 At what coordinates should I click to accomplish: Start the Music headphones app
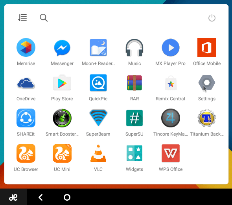134,47
